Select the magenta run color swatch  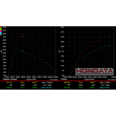(1, 31)
